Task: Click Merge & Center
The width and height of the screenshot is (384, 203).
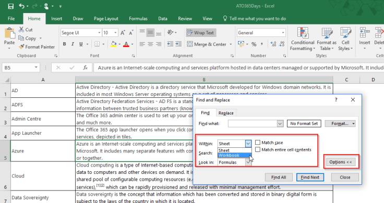Action: (x=207, y=44)
